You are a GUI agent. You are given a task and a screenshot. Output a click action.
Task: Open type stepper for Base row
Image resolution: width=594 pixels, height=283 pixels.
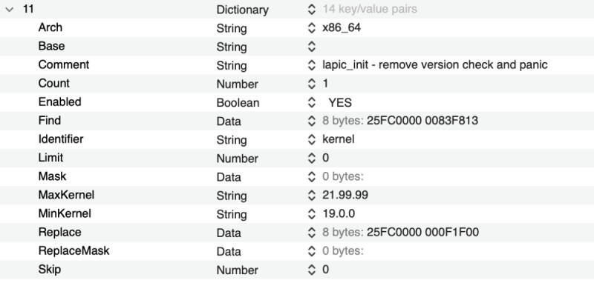pyautogui.click(x=311, y=47)
